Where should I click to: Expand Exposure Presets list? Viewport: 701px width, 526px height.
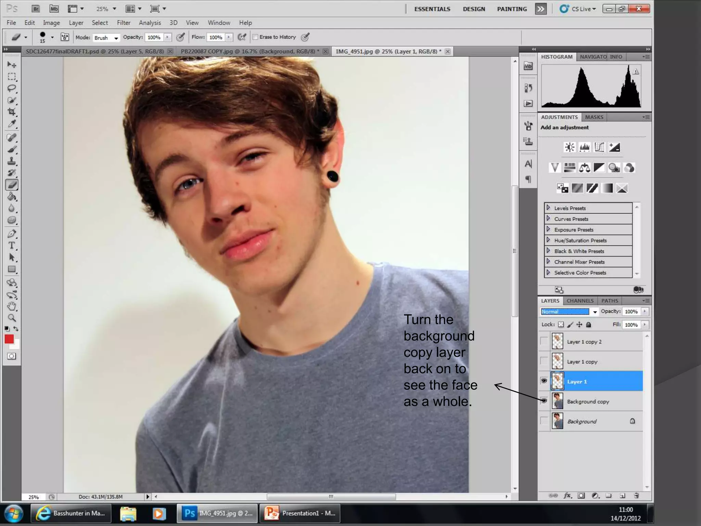tap(548, 229)
